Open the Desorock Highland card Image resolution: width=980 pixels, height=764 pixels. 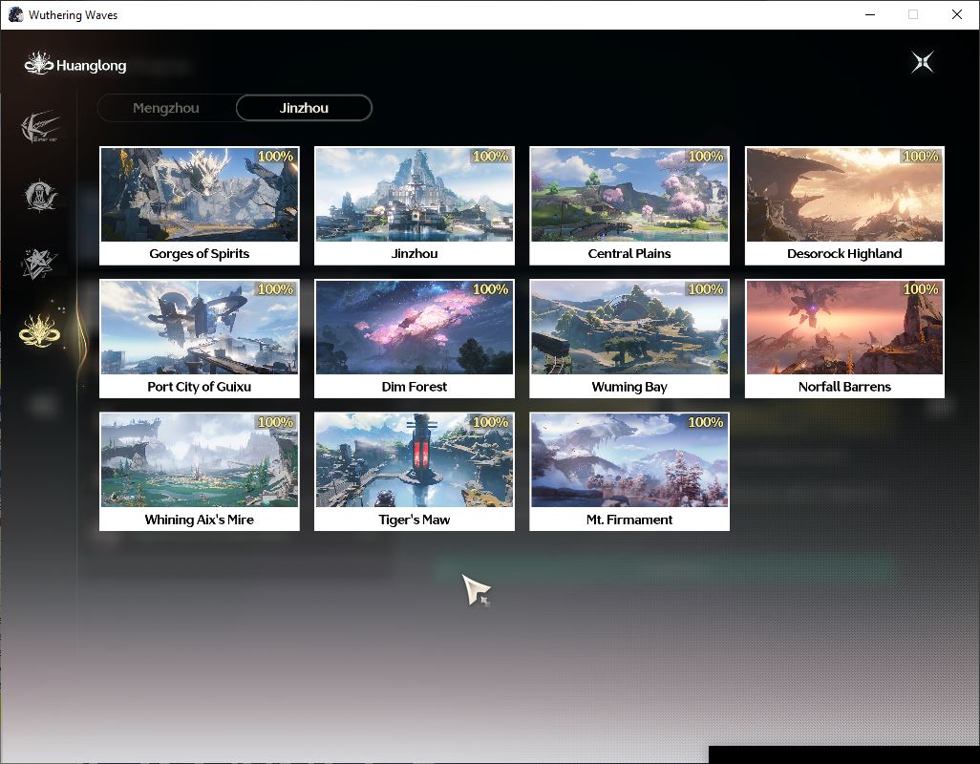click(844, 205)
